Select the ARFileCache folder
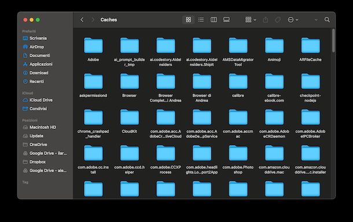 [x=310, y=46]
